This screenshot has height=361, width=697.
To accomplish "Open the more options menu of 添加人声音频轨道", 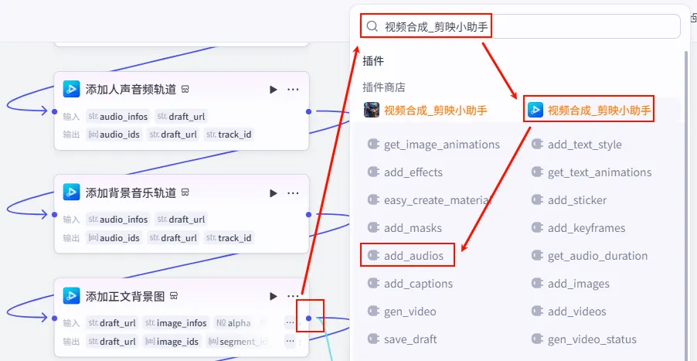I will pyautogui.click(x=293, y=90).
